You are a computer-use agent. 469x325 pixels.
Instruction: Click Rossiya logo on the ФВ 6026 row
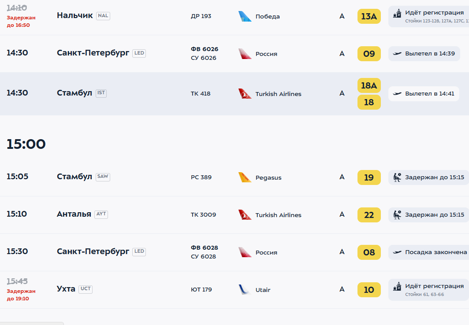pyautogui.click(x=245, y=54)
